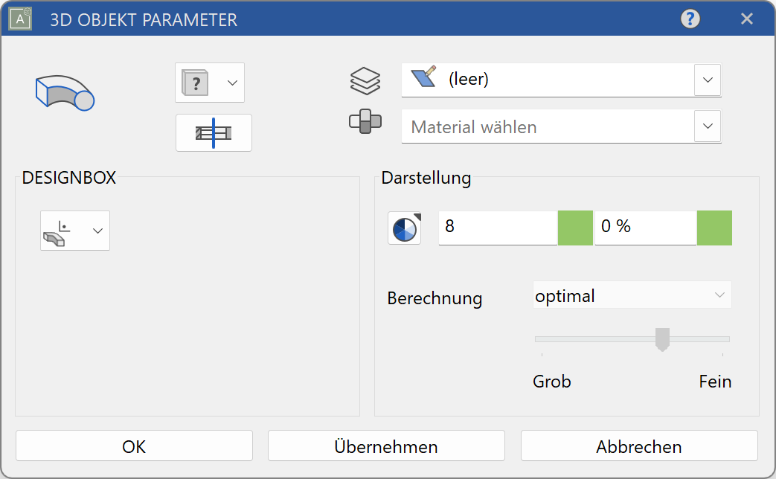The height and width of the screenshot is (479, 776).
Task: Cancel the dialog with Abbrechen
Action: click(x=638, y=447)
